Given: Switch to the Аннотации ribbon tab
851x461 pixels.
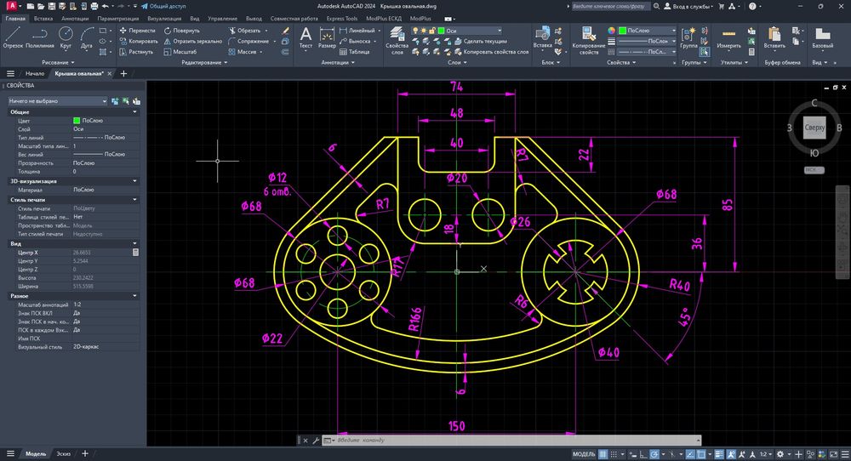Looking at the screenshot, I should [x=75, y=17].
